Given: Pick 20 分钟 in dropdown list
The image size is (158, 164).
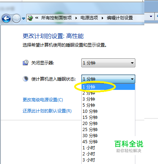Looking at the screenshot, I should 108,124.
